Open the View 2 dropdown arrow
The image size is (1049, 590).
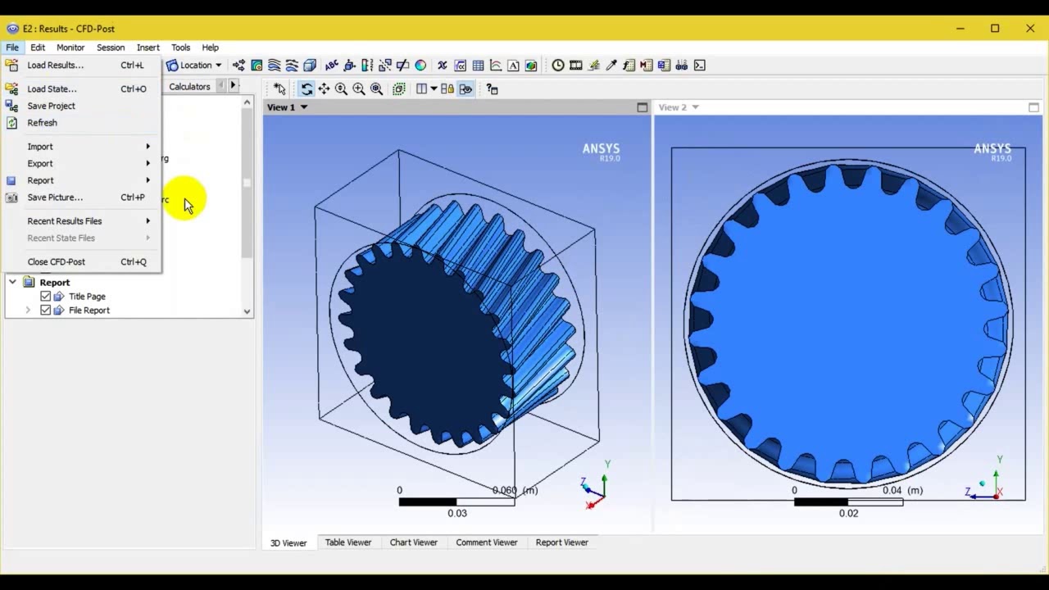[695, 107]
